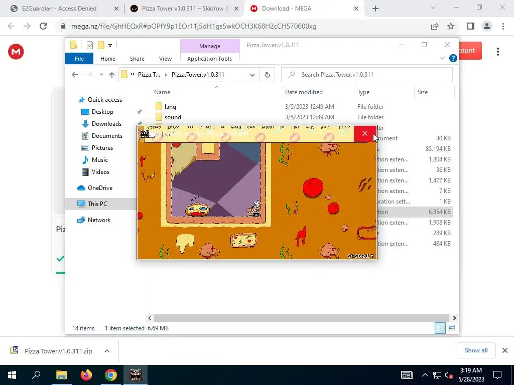Viewport: 514px width, 385px height.
Task: Open File Explorer from taskbar
Action: tap(61, 375)
